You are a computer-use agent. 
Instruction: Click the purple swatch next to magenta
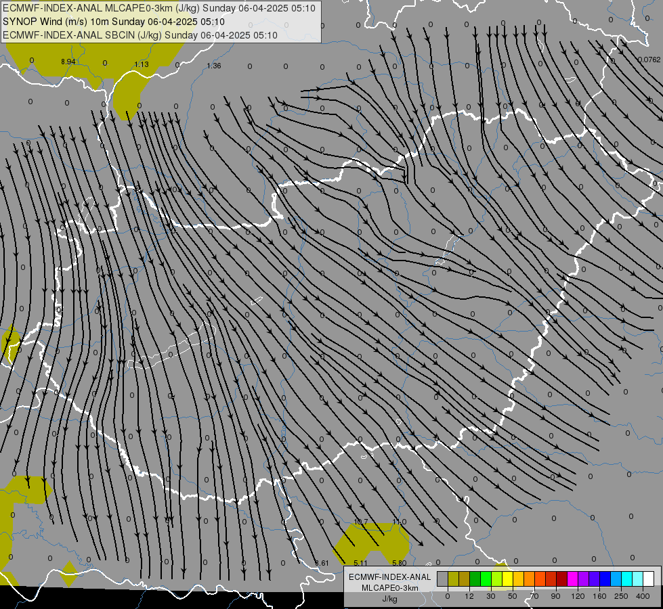pyautogui.click(x=584, y=579)
